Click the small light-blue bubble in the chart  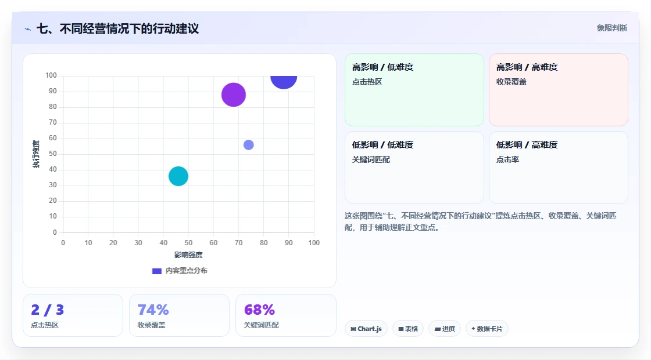[248, 144]
